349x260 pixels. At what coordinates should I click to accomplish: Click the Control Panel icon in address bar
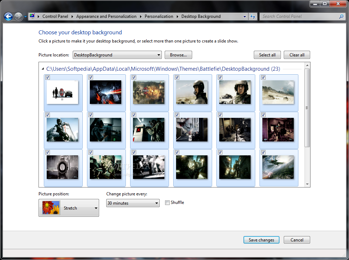[32, 16]
